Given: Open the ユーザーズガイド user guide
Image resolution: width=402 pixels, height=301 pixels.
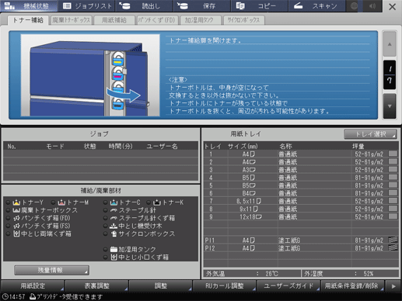Looking at the screenshot, I should (288, 286).
